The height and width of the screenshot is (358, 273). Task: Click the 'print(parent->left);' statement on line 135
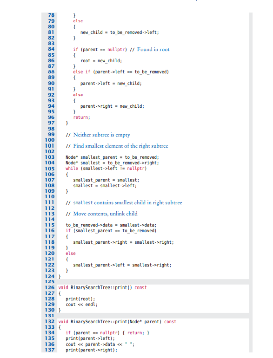[x=90, y=338]
